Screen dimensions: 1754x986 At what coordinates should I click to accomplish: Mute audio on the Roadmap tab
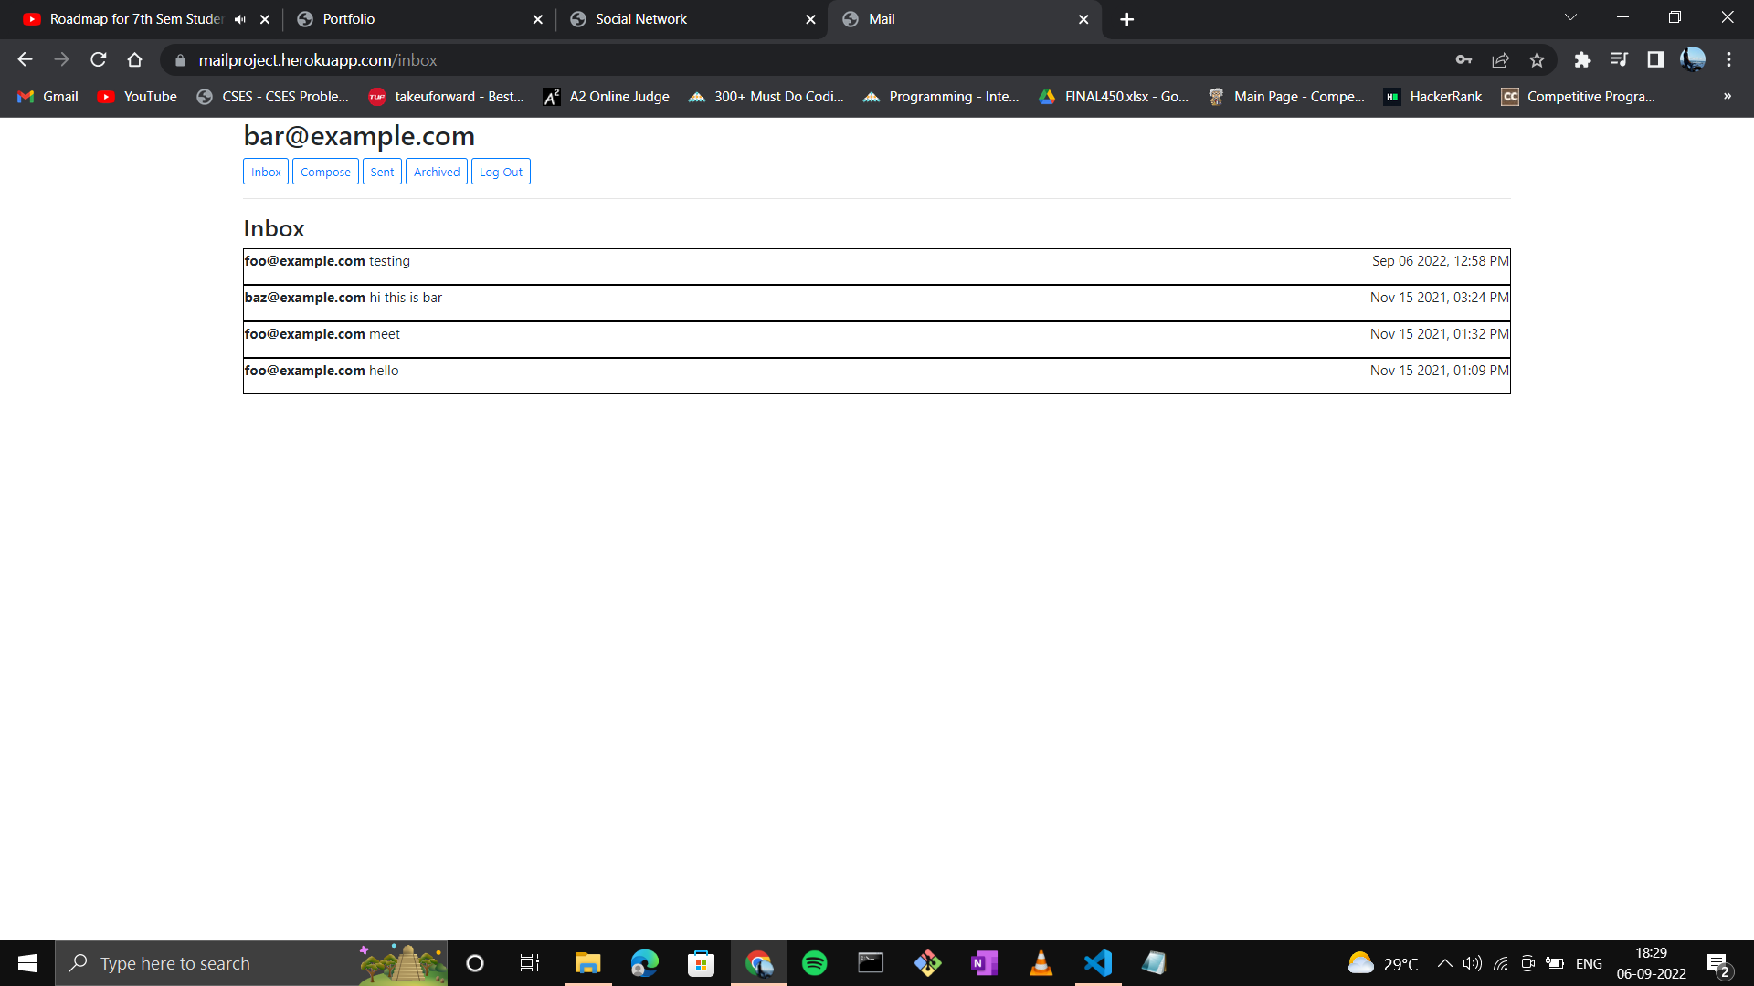[x=239, y=18]
